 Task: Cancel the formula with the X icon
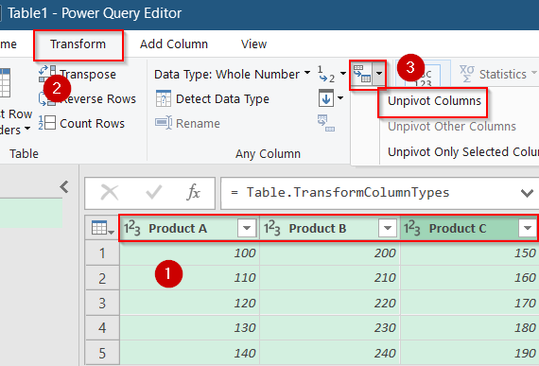tap(110, 192)
